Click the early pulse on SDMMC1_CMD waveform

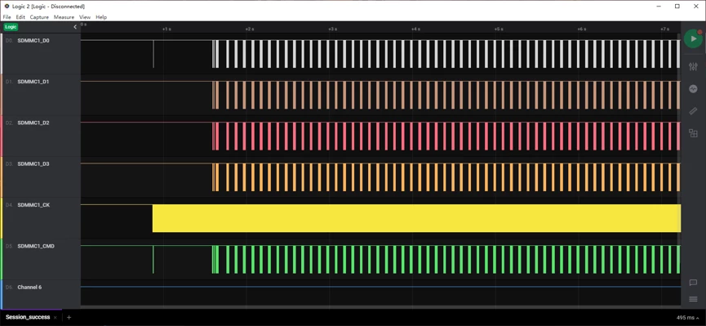point(153,259)
